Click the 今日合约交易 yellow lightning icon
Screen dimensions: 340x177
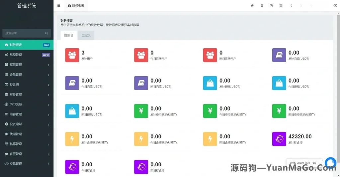coord(141,139)
